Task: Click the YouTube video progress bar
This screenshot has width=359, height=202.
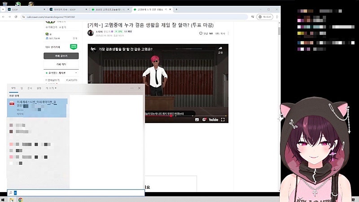Action: point(158,116)
